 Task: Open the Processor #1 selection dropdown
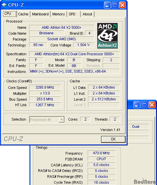pos(47,120)
